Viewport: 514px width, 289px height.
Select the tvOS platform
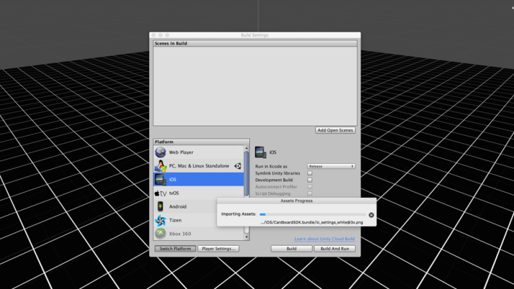click(199, 193)
